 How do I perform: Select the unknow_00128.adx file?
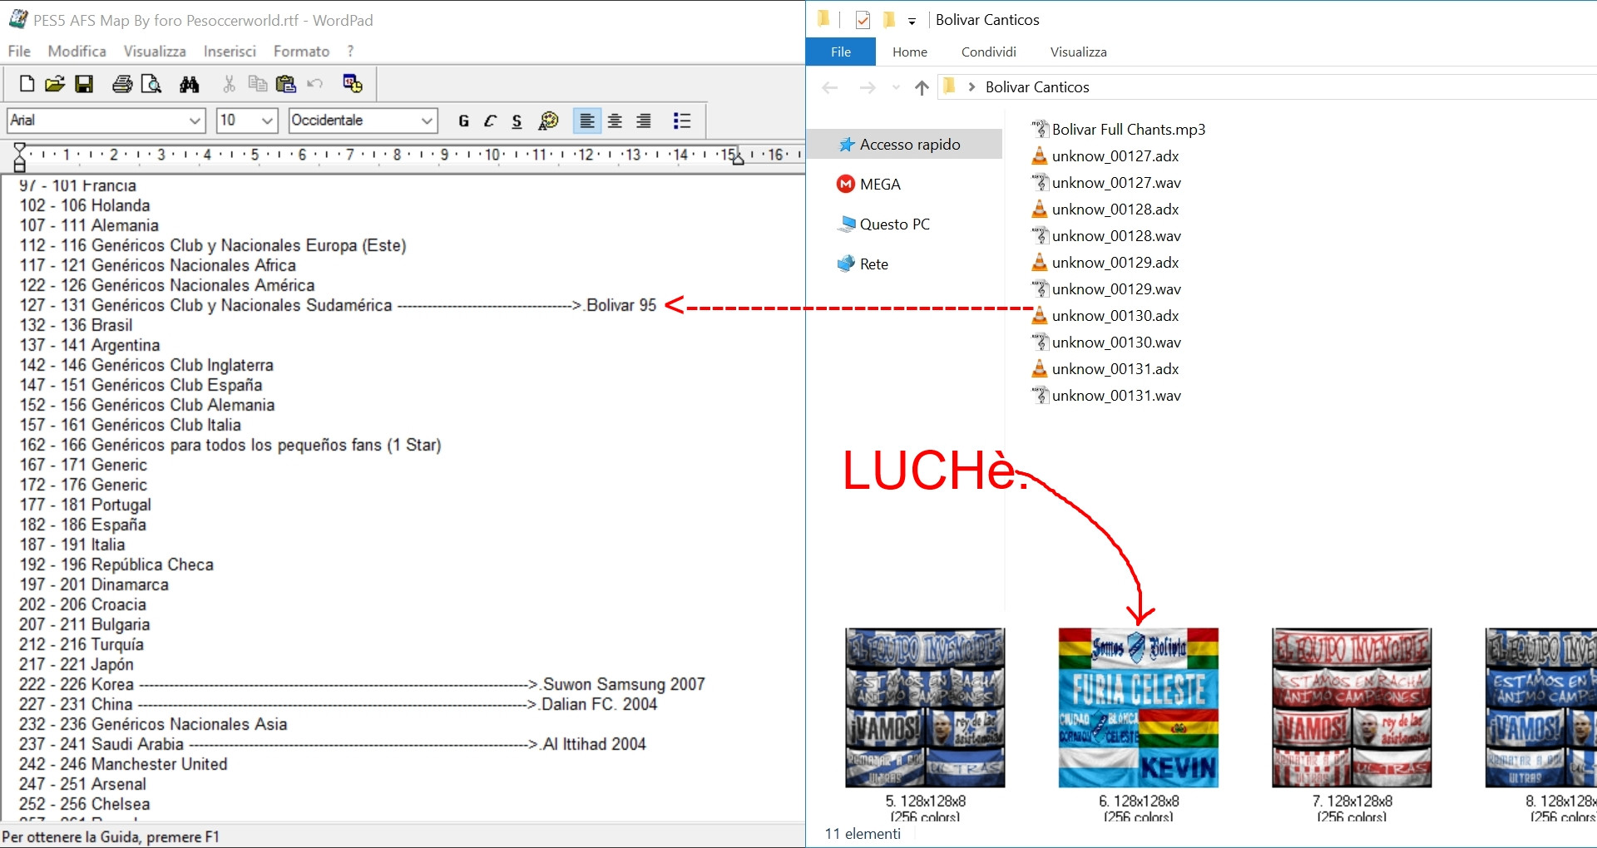(x=1105, y=210)
